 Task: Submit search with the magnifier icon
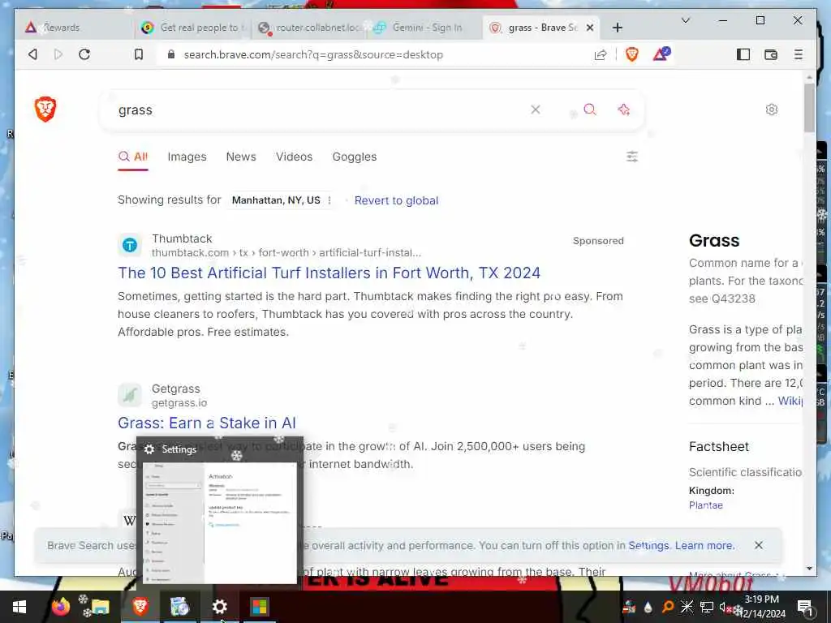[x=590, y=110]
